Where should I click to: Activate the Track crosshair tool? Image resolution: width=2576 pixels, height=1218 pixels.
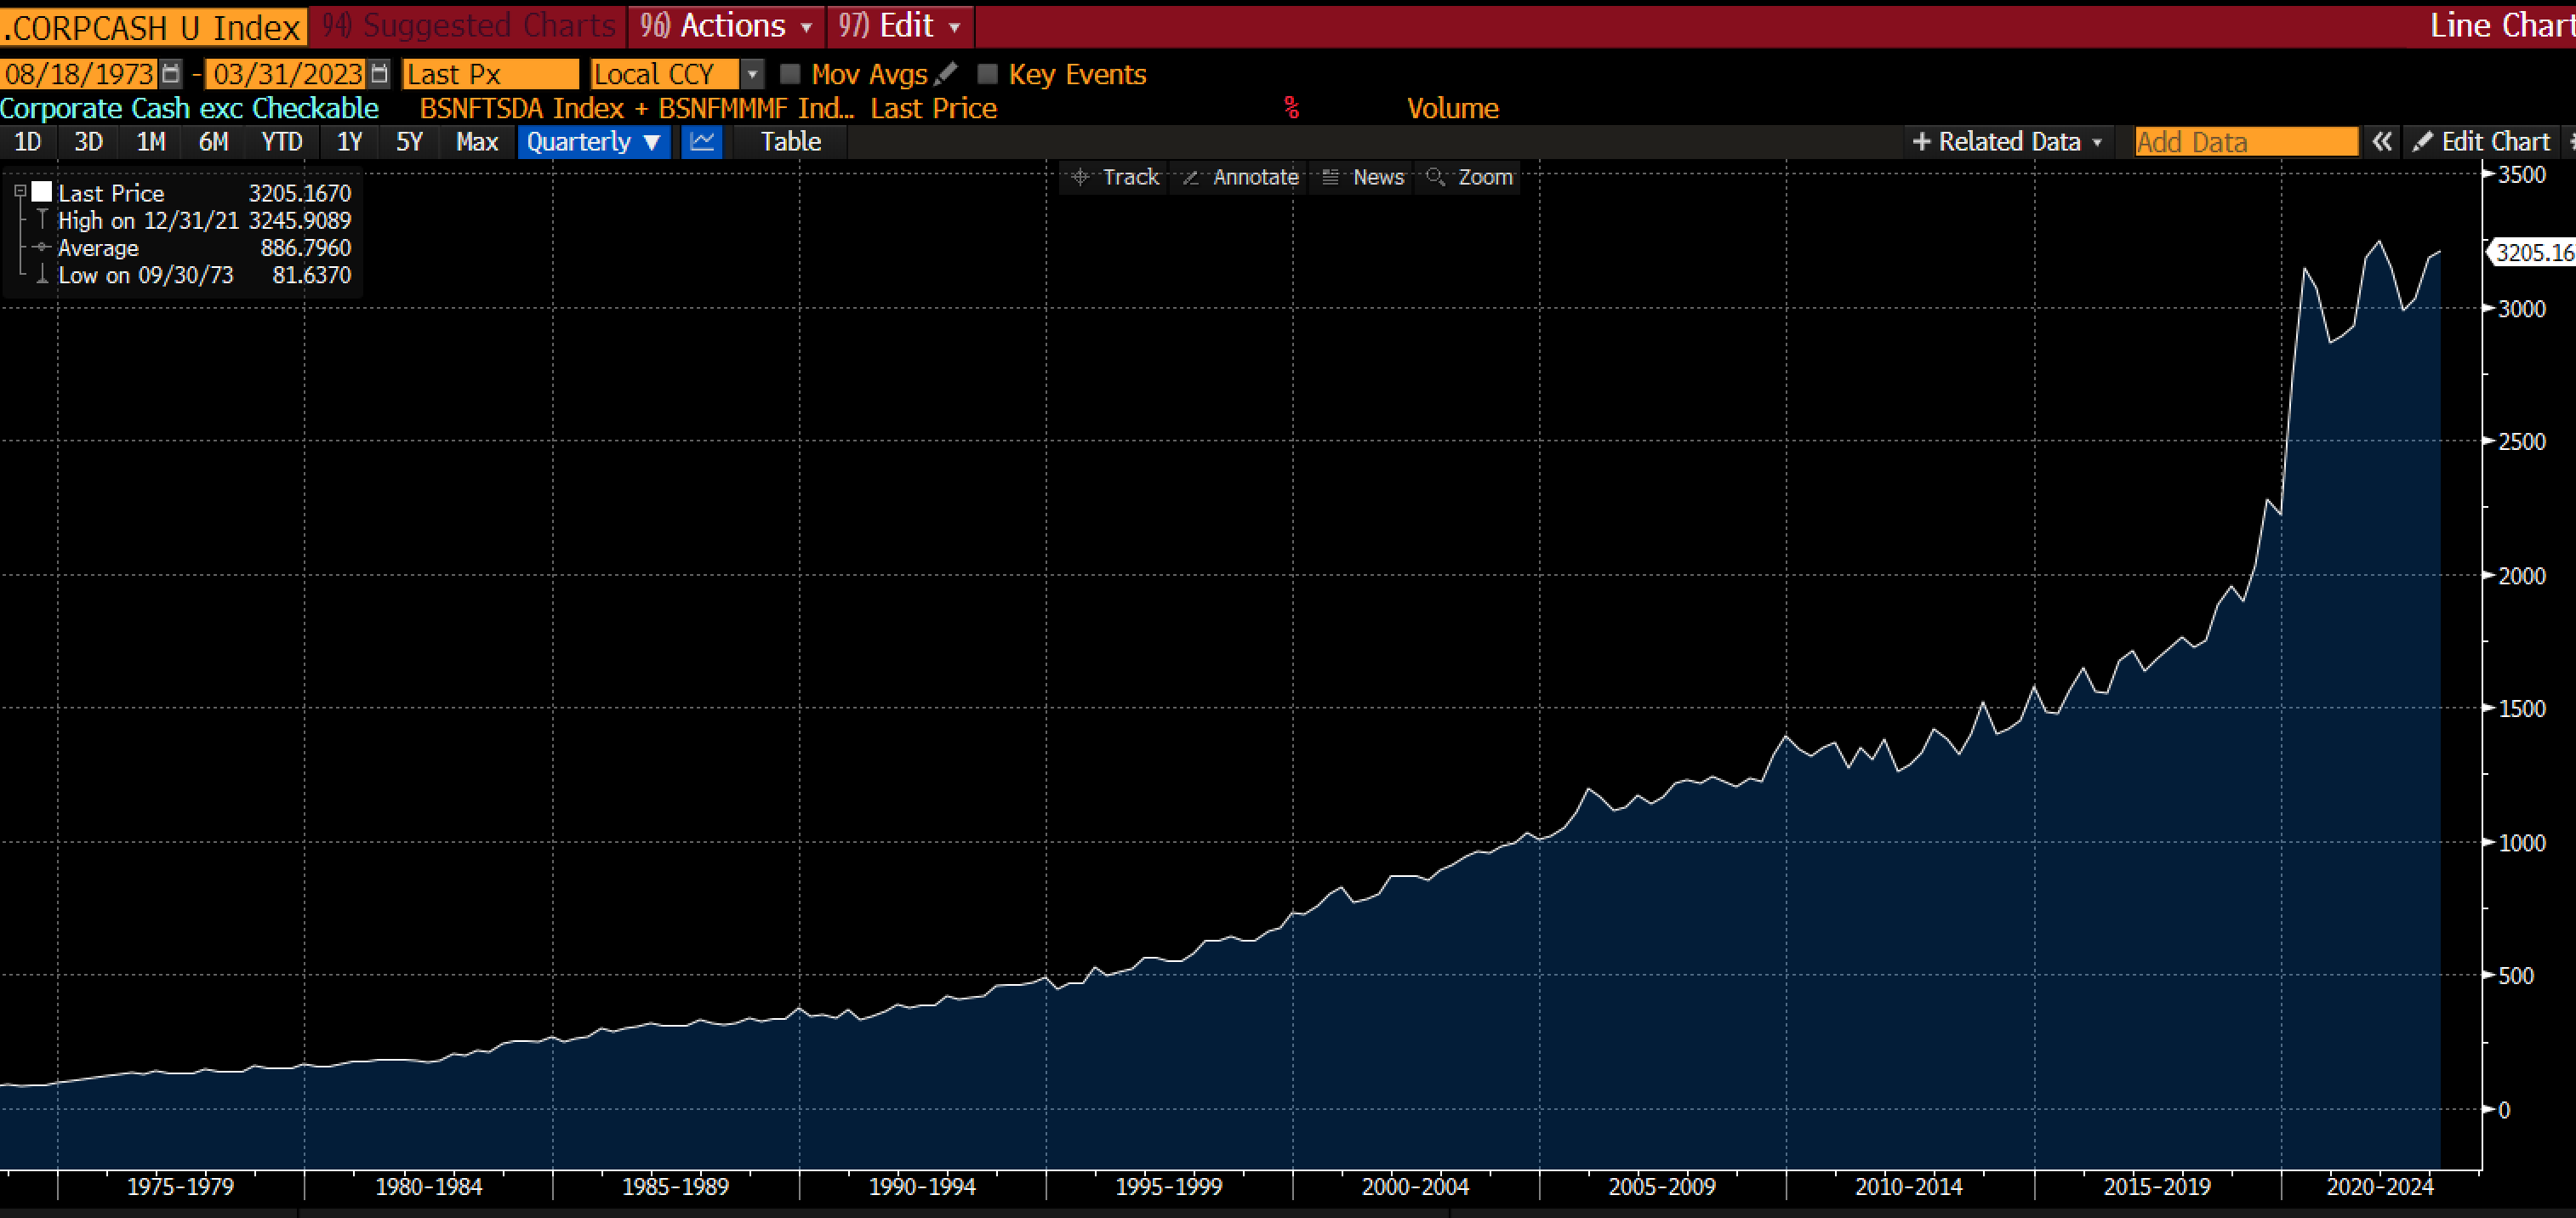pos(1114,177)
